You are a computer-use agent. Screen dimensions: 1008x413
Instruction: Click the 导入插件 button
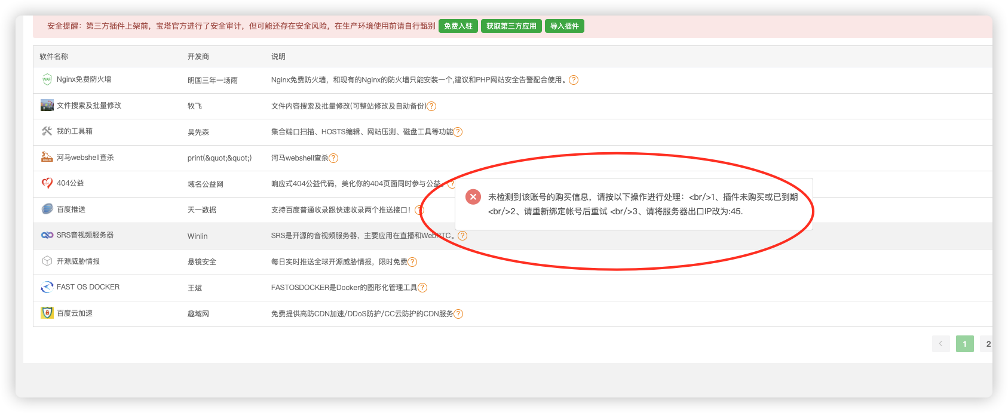[x=565, y=26]
